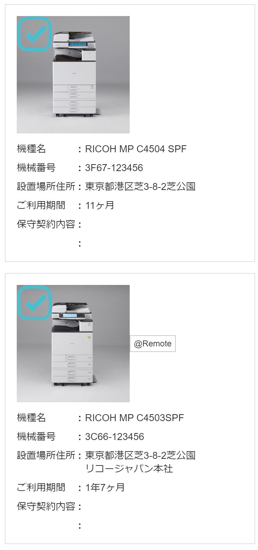
Task: Click the @Remote badge button
Action: pyautogui.click(x=153, y=344)
